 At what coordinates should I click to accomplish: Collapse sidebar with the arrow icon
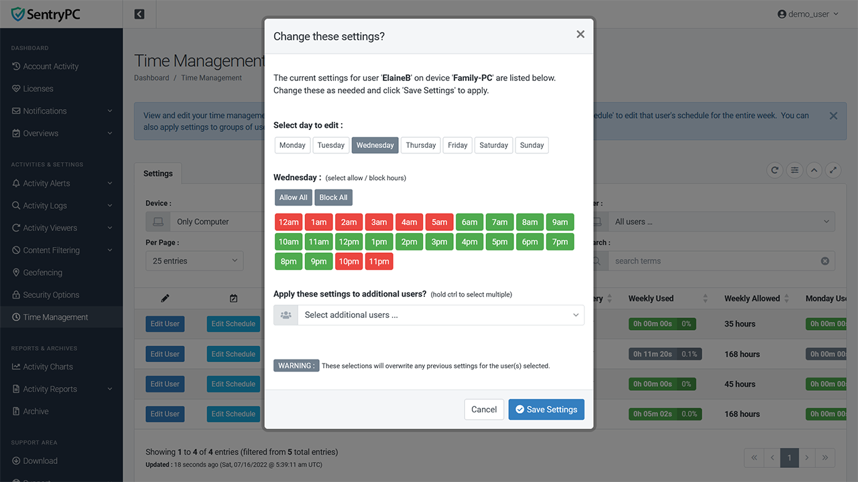pos(139,14)
